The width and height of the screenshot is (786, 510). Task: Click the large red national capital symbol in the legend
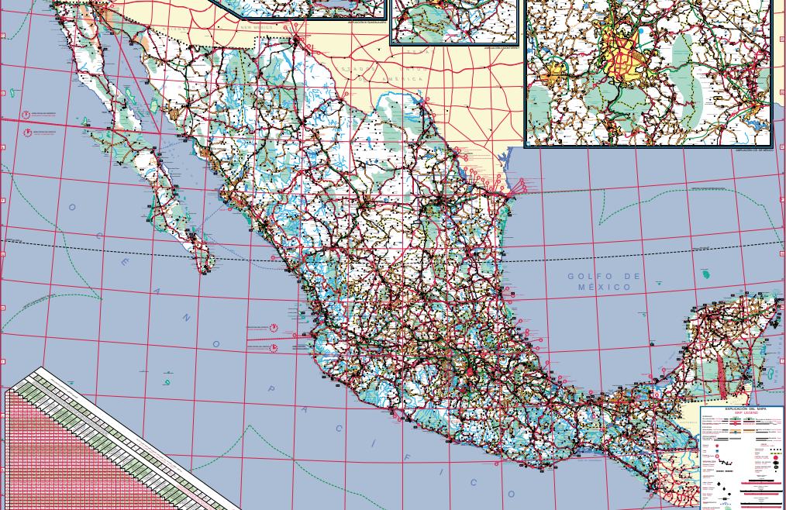pos(775,458)
